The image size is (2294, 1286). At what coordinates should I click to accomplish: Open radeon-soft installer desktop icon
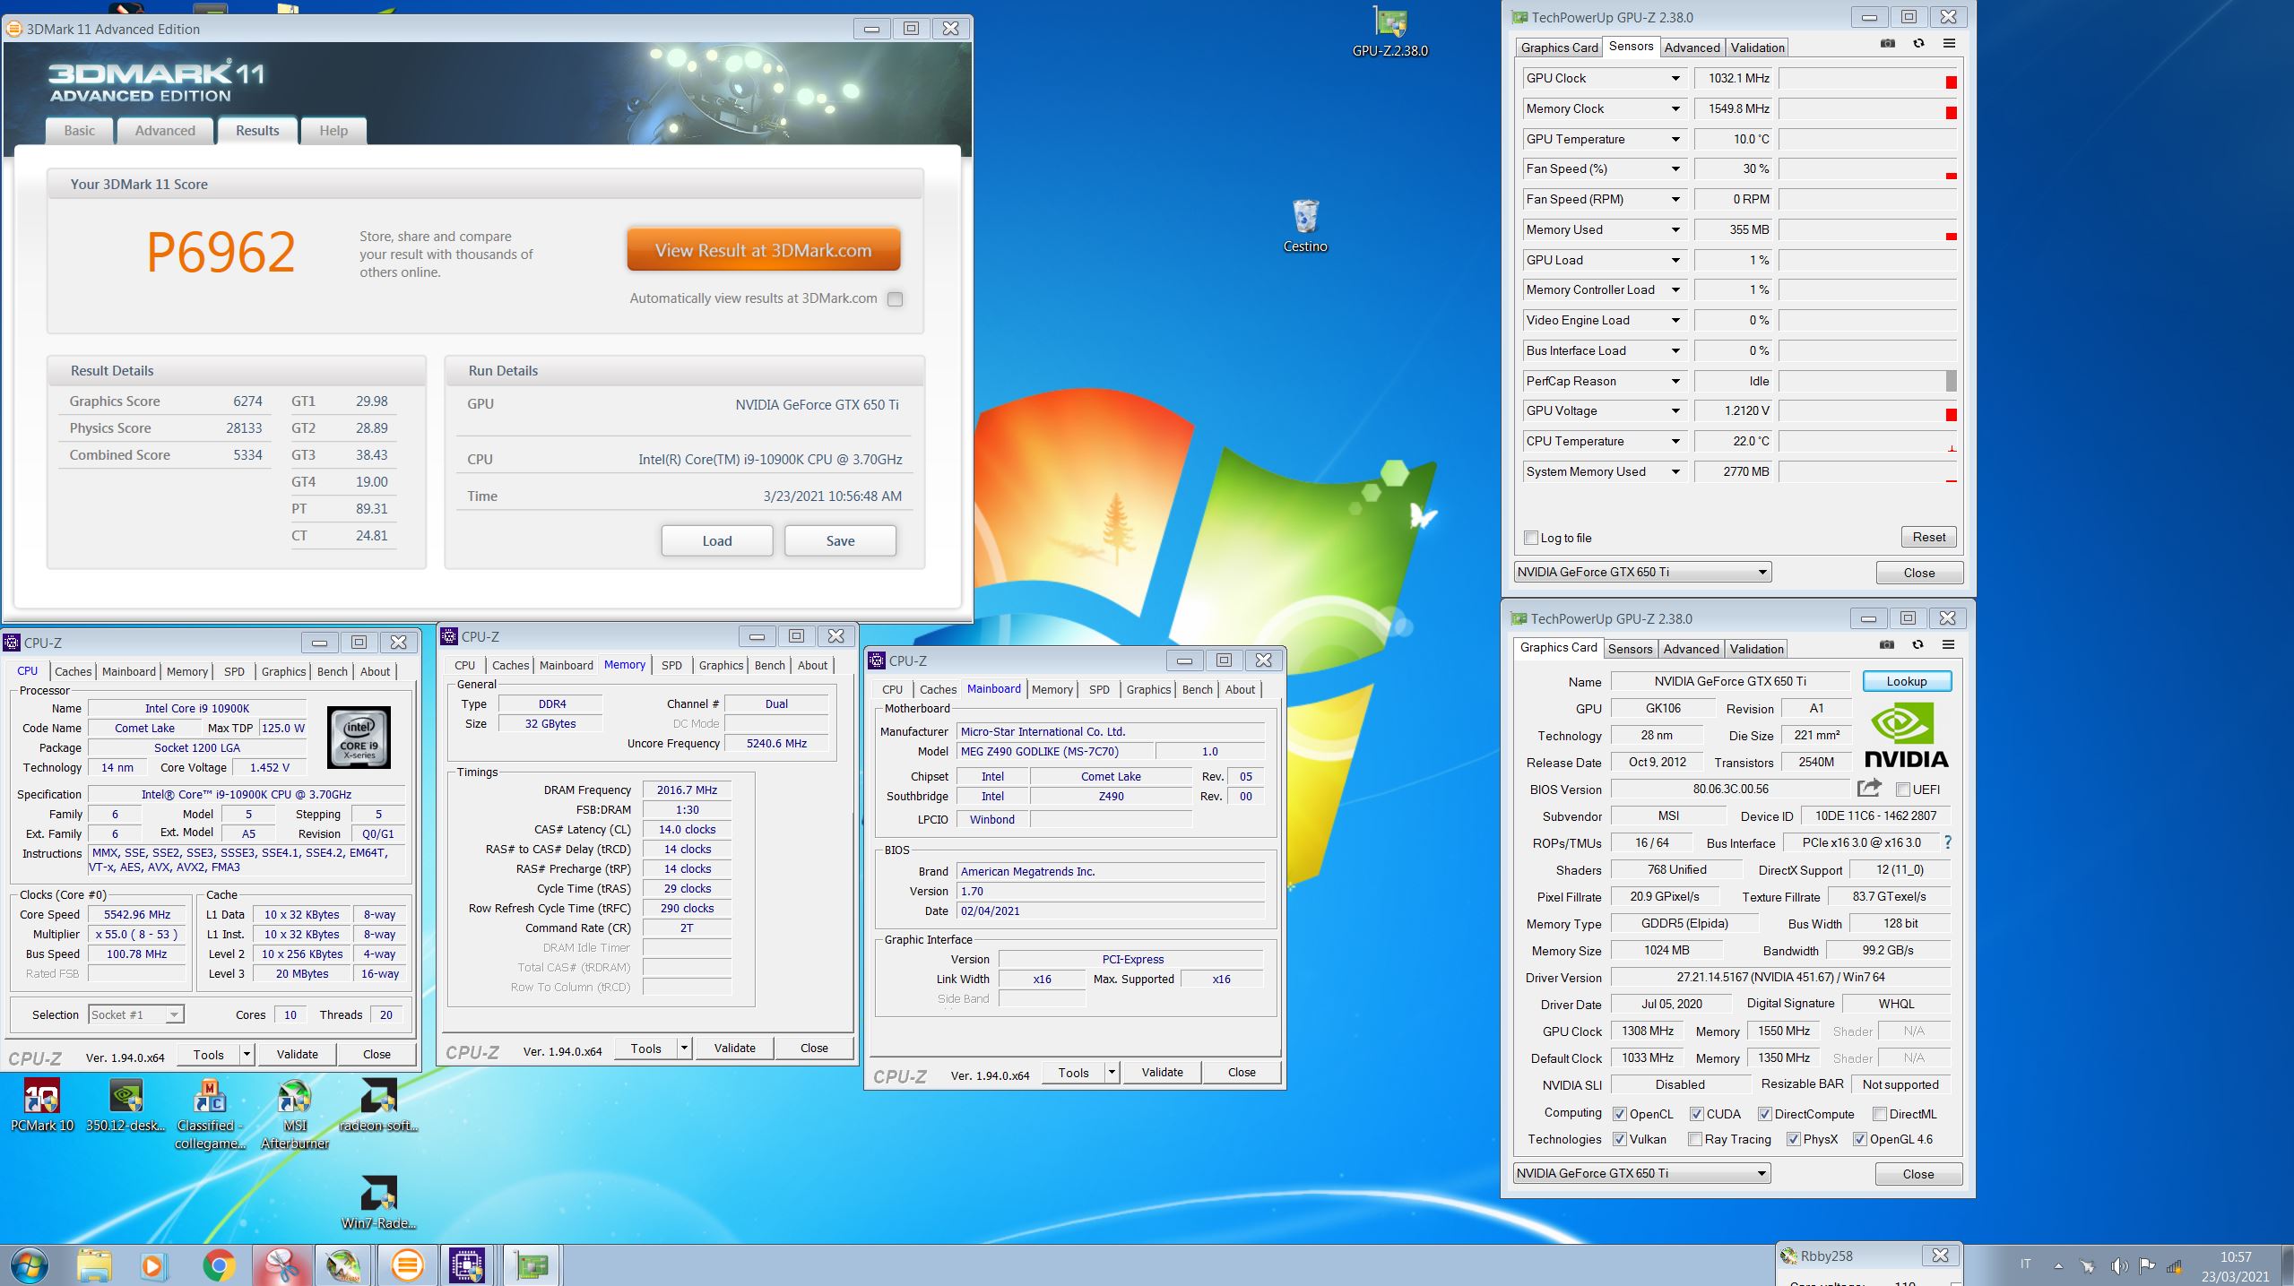[x=378, y=1106]
